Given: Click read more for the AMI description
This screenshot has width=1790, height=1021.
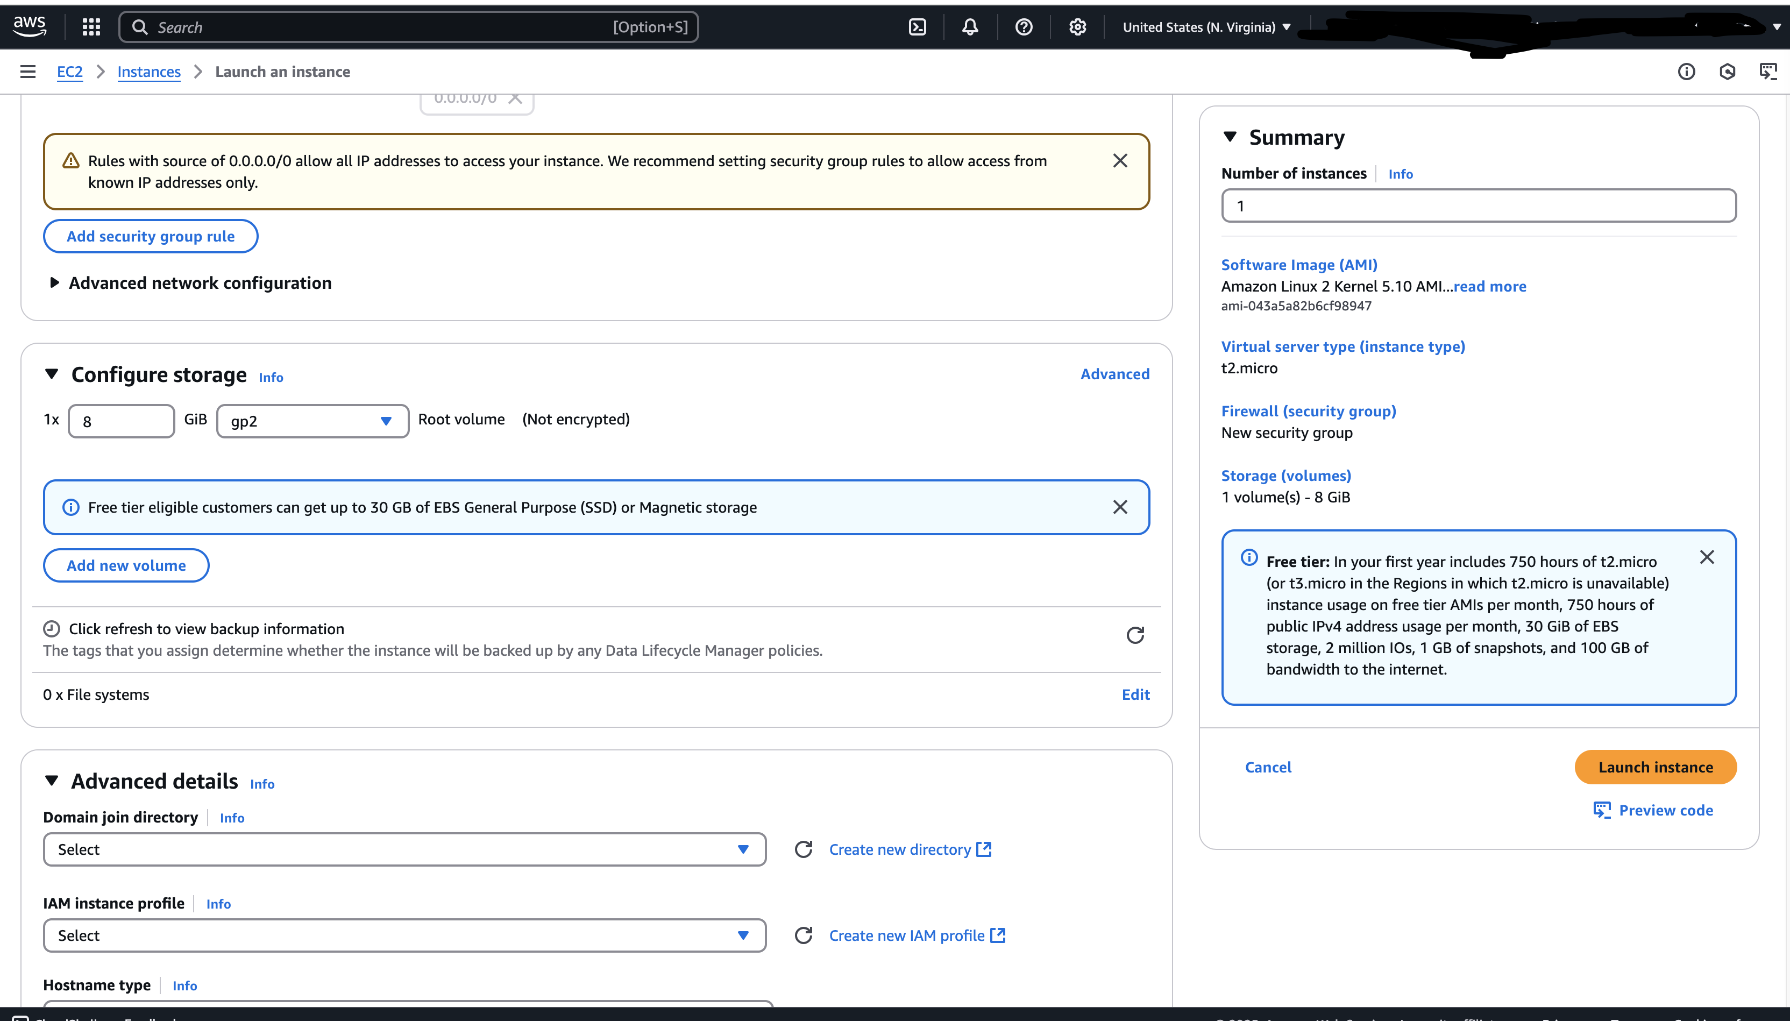Looking at the screenshot, I should pyautogui.click(x=1489, y=286).
